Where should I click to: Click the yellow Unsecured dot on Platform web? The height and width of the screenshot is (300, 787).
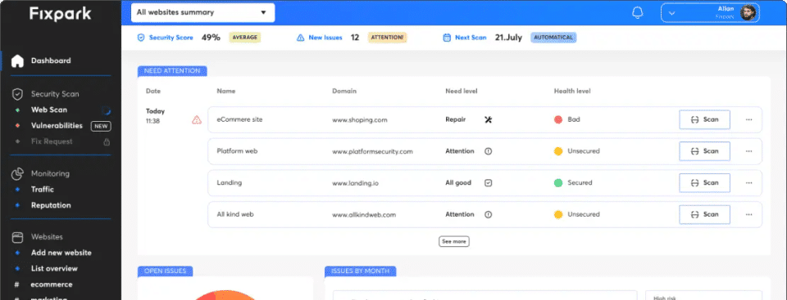tap(558, 151)
